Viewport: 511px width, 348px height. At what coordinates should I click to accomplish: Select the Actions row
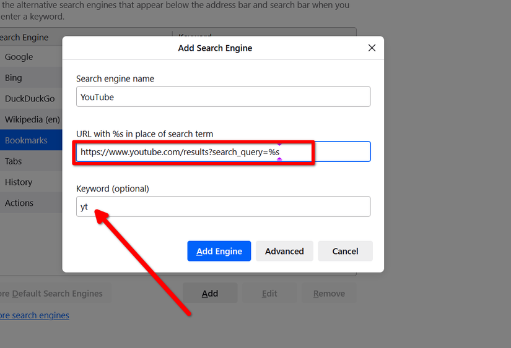pyautogui.click(x=31, y=203)
